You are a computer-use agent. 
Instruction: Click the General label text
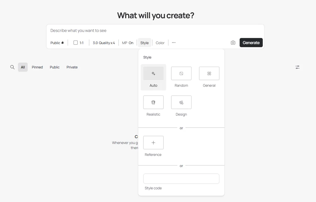209,85
